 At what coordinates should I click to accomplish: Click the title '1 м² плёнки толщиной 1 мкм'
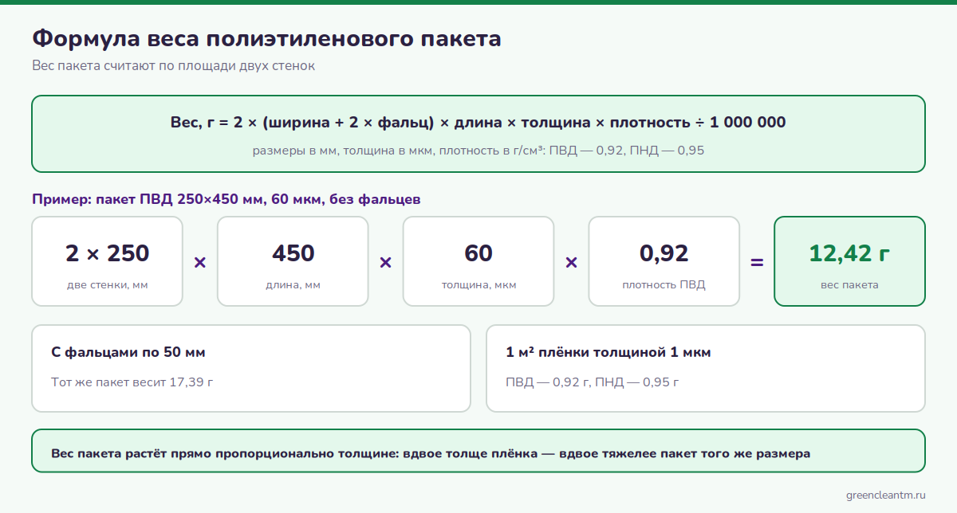pyautogui.click(x=608, y=352)
